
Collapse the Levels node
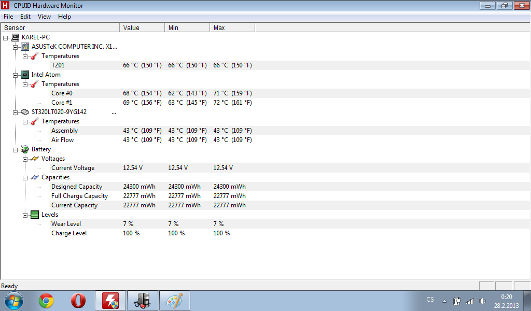pos(25,215)
